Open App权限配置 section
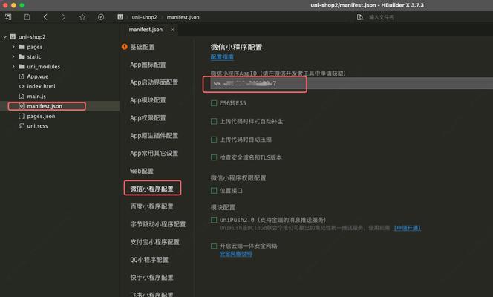Image resolution: width=493 pixels, height=297 pixels. (x=148, y=118)
